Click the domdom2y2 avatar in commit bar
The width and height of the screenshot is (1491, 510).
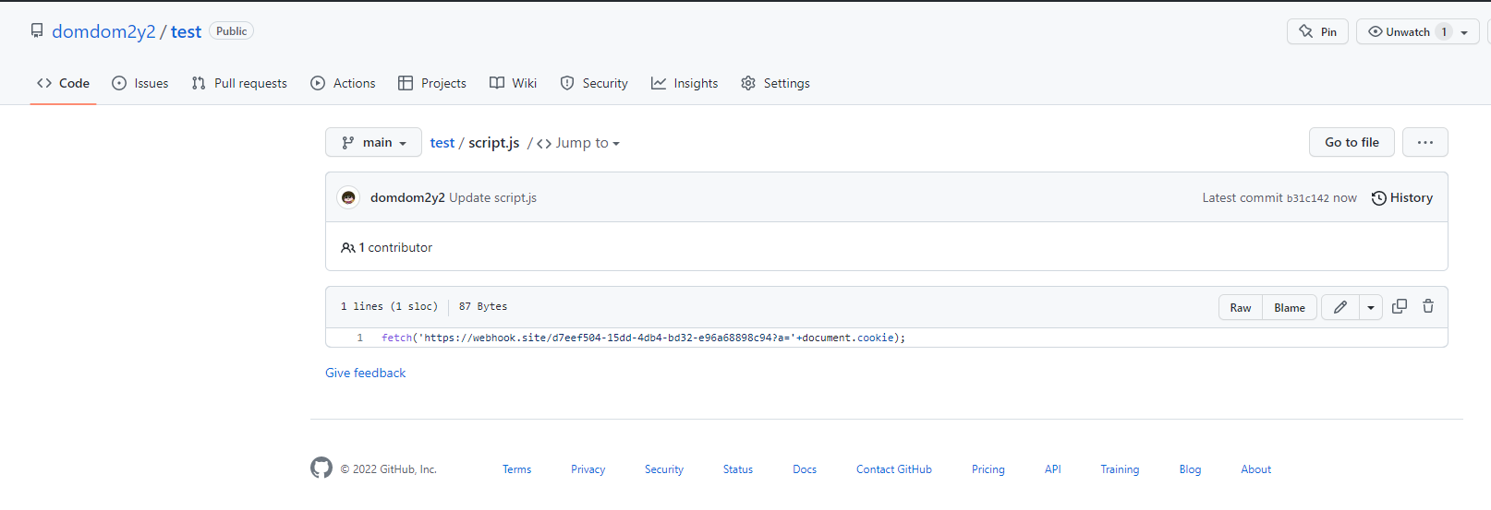pyautogui.click(x=348, y=197)
